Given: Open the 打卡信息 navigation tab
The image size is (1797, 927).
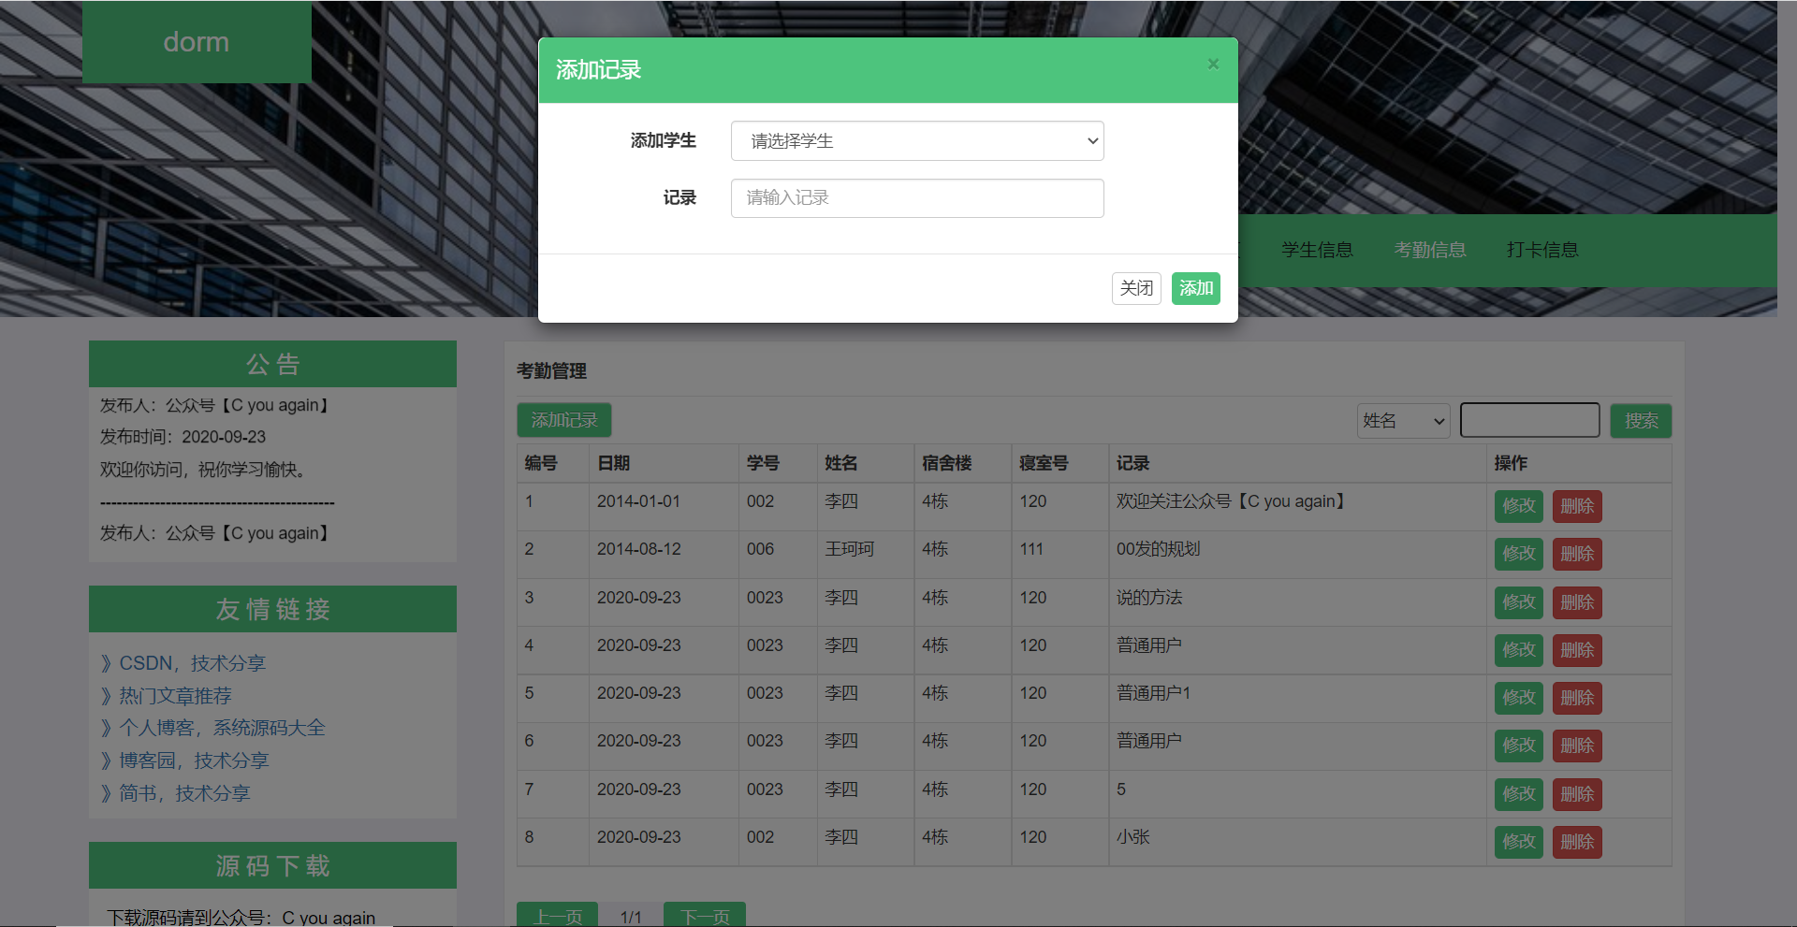Looking at the screenshot, I should pos(1542,250).
